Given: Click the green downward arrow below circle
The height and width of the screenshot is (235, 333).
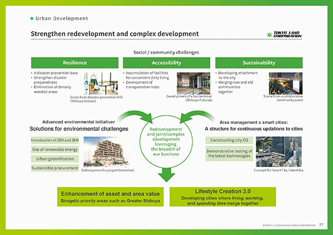Looking at the screenshot, I should (x=166, y=175).
